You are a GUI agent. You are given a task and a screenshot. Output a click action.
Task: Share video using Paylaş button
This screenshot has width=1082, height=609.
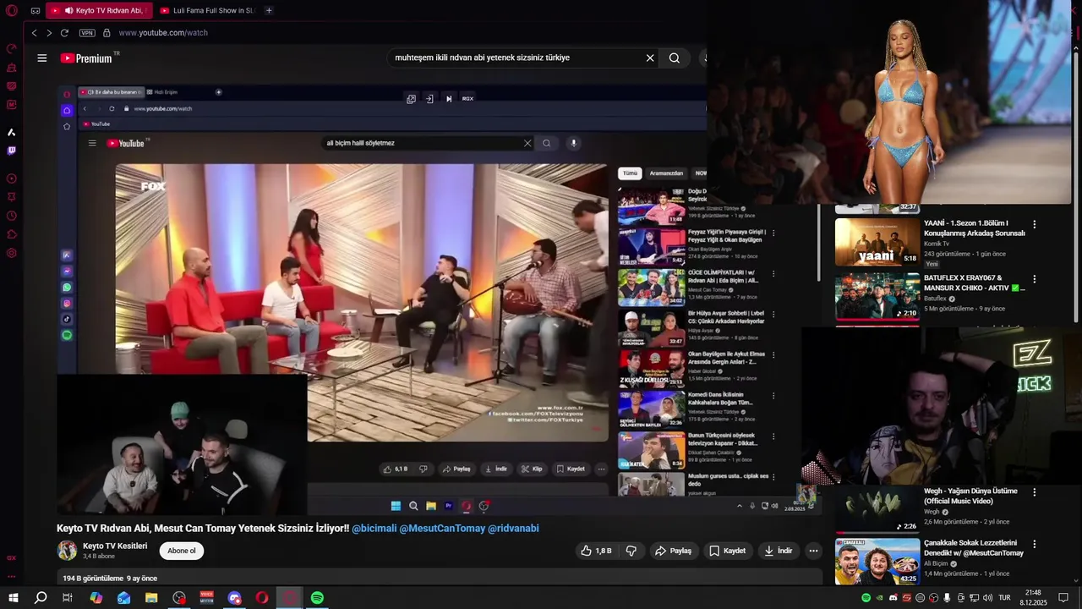tap(674, 551)
